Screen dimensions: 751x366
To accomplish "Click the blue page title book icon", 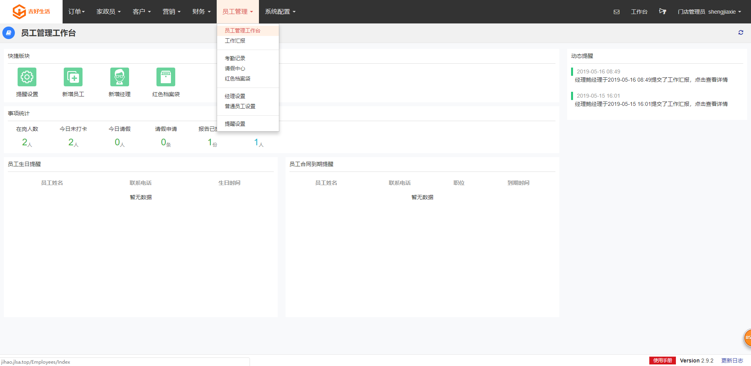I will pos(9,33).
